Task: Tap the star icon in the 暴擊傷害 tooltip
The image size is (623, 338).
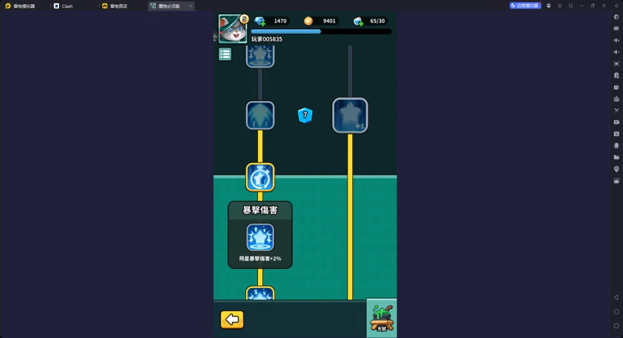Action: point(260,238)
